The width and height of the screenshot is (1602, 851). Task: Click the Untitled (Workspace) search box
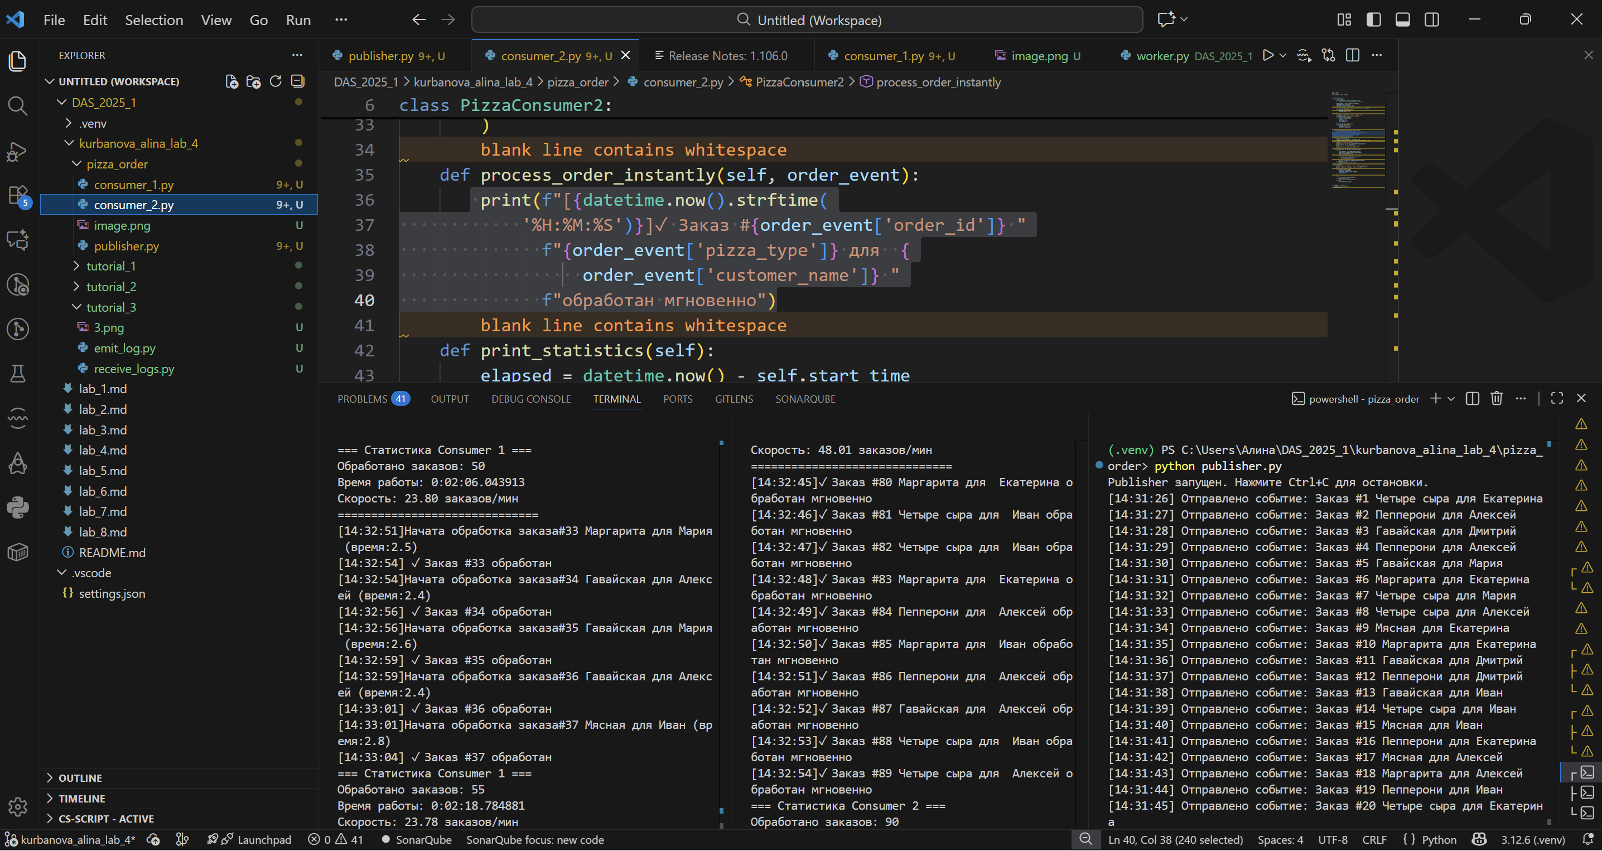click(x=807, y=20)
